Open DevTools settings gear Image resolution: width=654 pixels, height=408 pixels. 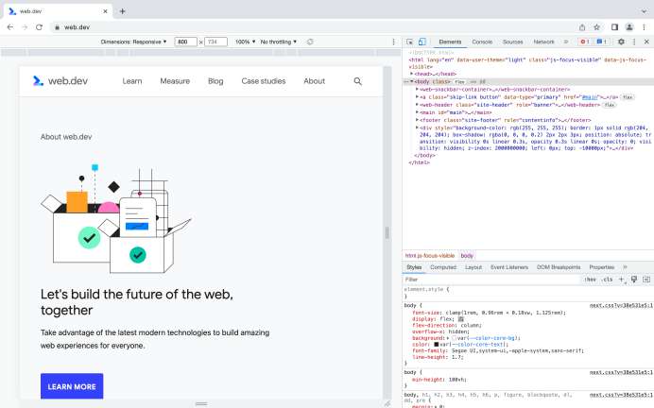coord(621,42)
